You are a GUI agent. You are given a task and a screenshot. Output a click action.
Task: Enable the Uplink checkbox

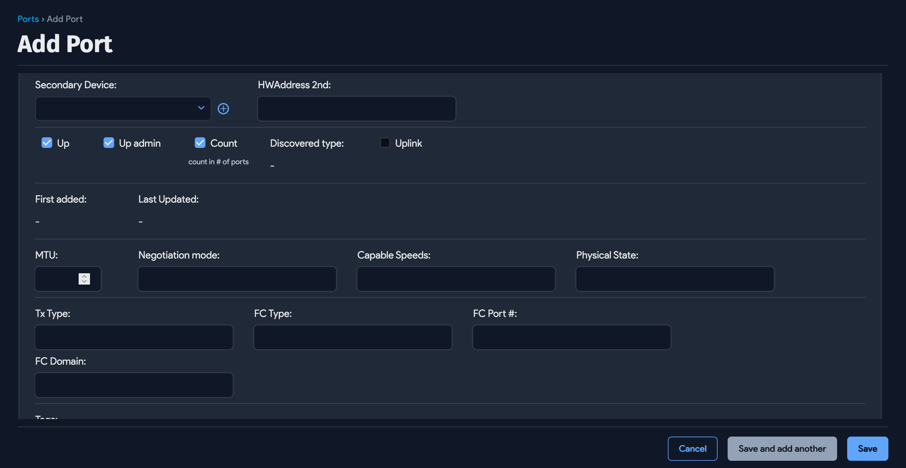pyautogui.click(x=385, y=143)
